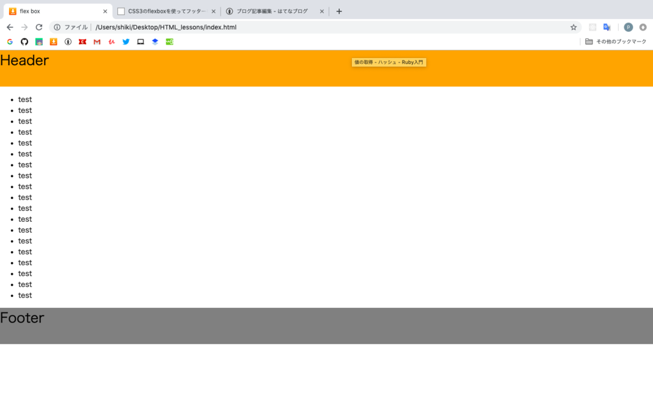Click the Google search bookmark icon
Screen dimensions: 653x408
[10, 41]
